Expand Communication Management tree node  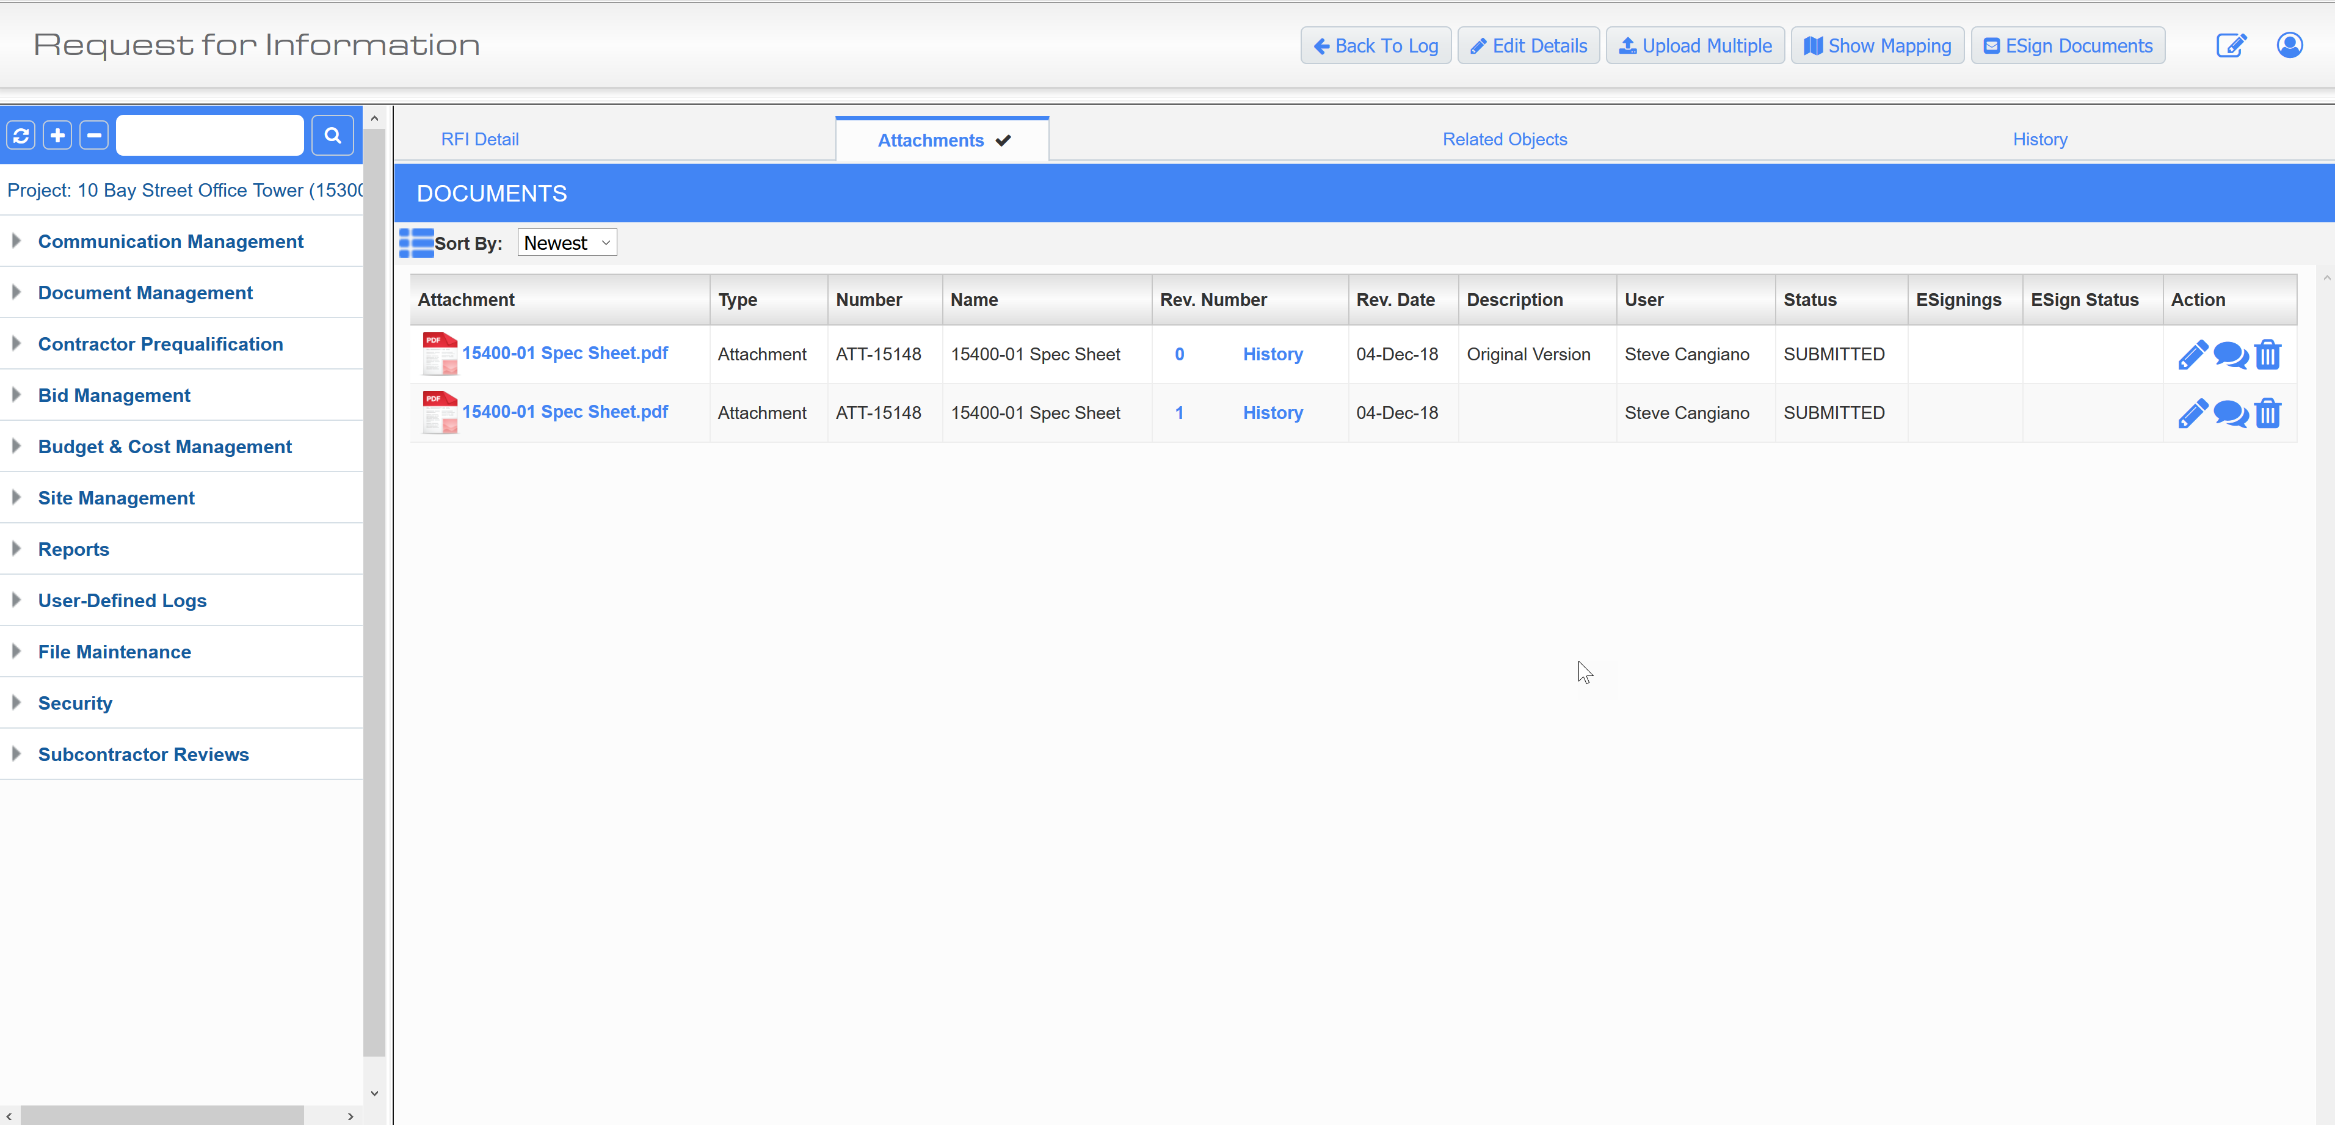pos(16,241)
